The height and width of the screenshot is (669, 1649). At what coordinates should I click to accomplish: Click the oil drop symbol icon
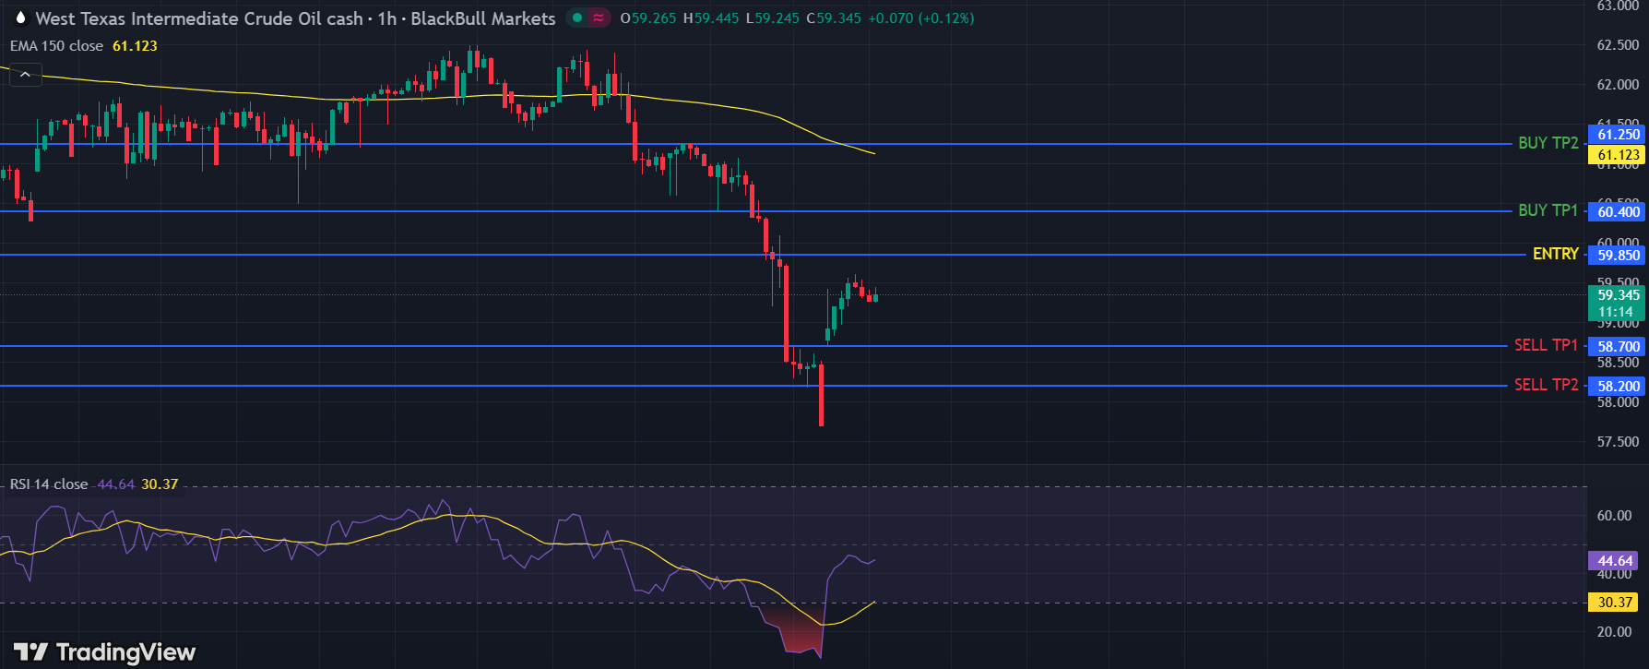pos(20,18)
